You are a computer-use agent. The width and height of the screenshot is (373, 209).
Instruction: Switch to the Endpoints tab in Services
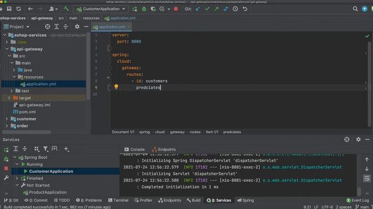coord(164,150)
